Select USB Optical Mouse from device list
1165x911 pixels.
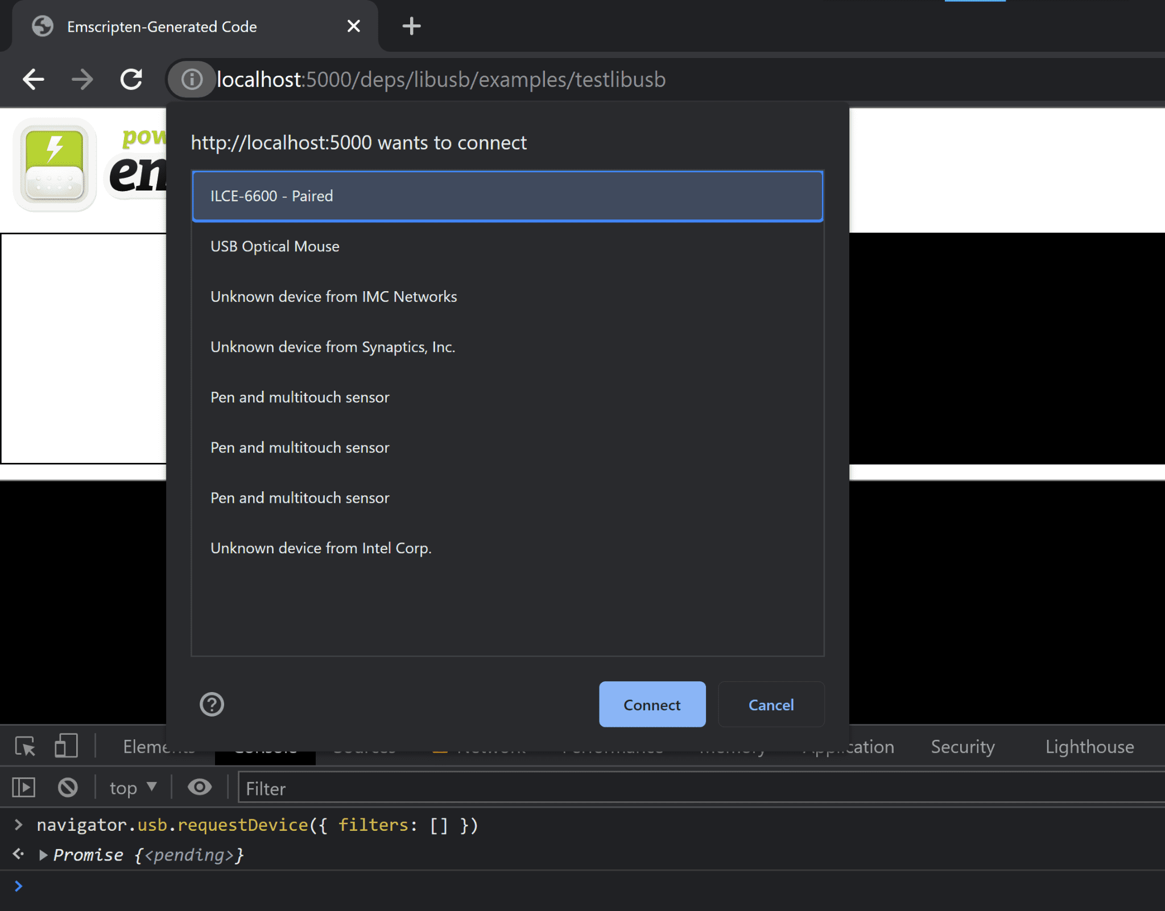click(508, 246)
